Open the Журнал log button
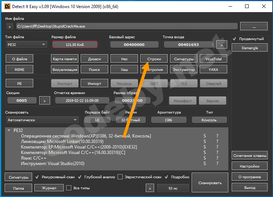Screen dimensions: 273x197 click(x=49, y=188)
